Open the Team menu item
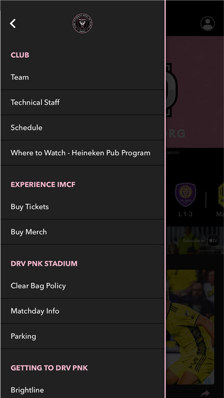This screenshot has height=398, width=224. [82, 77]
